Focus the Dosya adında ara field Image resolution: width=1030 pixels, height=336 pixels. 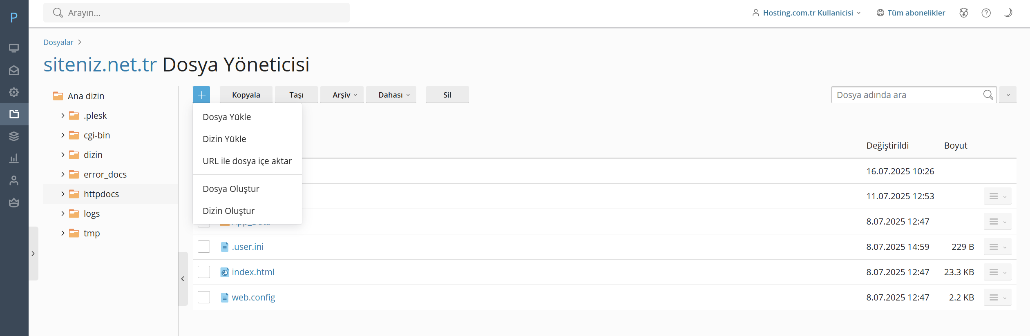pyautogui.click(x=907, y=95)
